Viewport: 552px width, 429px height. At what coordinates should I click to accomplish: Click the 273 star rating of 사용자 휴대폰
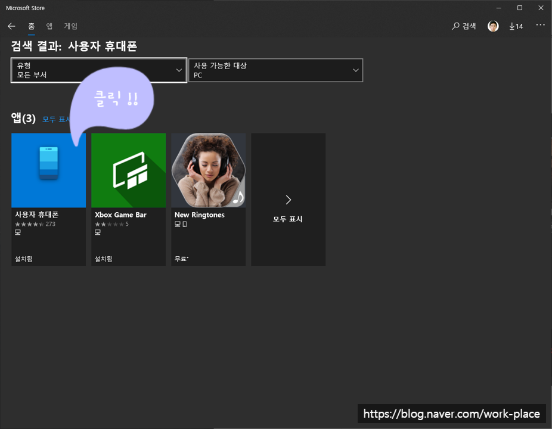35,224
